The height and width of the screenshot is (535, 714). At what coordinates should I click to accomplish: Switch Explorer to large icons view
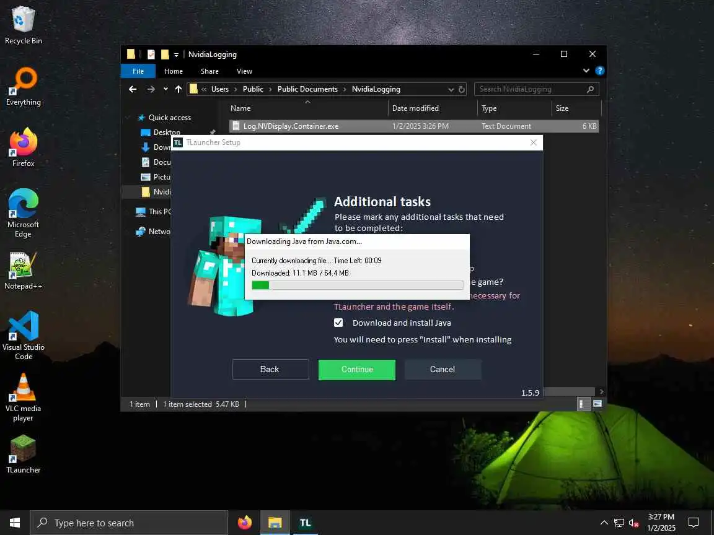coord(597,404)
